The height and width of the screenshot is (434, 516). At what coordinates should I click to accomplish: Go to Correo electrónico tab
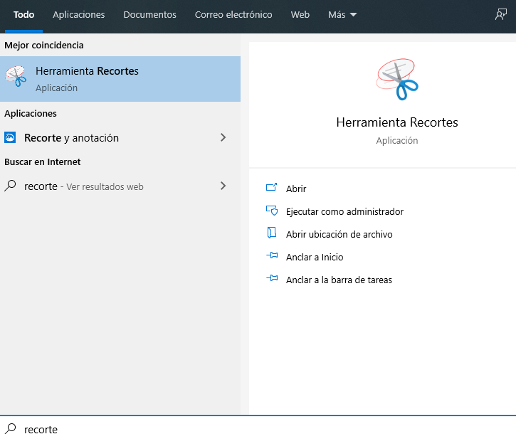click(x=233, y=15)
